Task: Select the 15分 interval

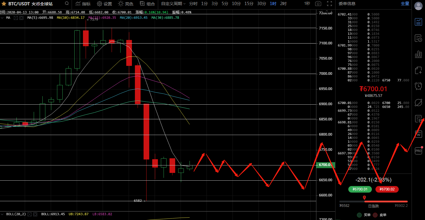Action: point(249,4)
